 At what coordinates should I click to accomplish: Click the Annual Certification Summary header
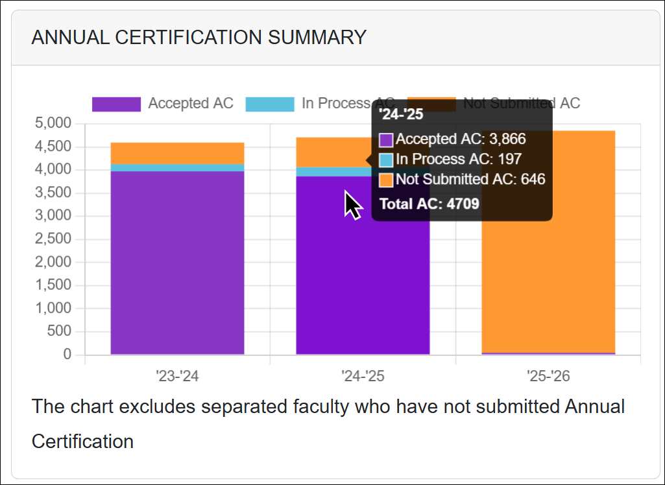pos(199,37)
